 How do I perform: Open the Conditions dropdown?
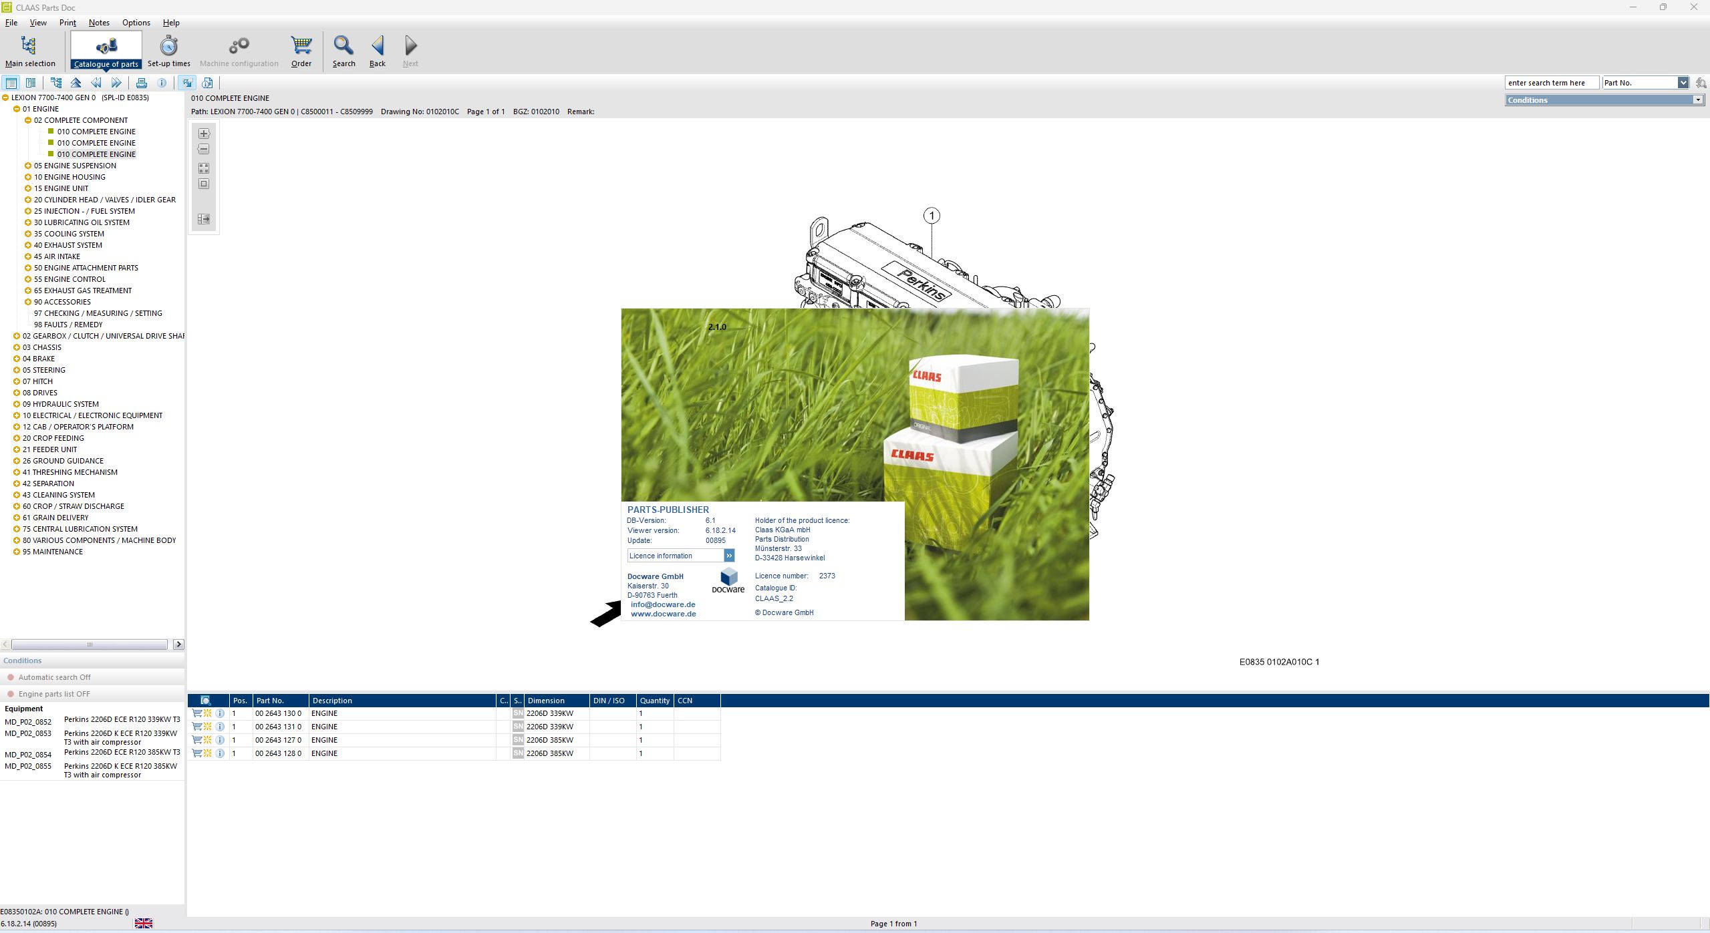(x=1698, y=100)
